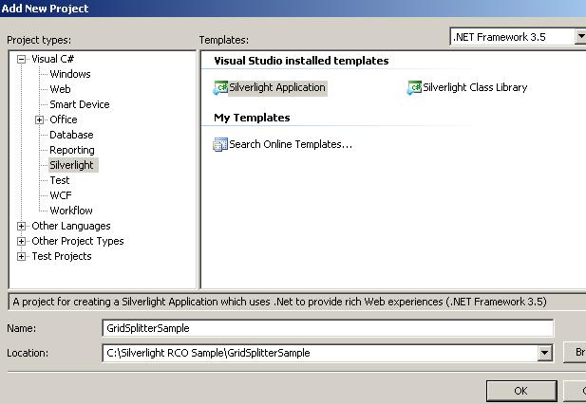Select the Silverlight Application template icon
Screen dimensions: 586x404
click(x=220, y=88)
